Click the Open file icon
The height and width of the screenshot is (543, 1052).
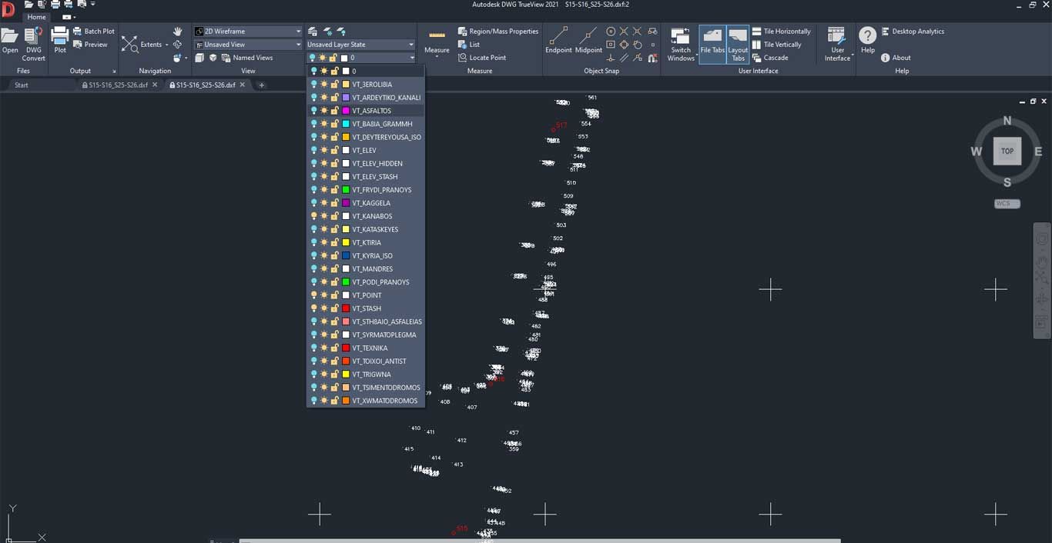point(10,37)
